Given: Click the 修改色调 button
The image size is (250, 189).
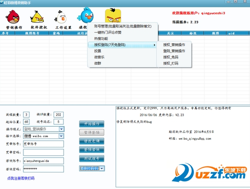Looking at the screenshot, I should pos(92,141).
